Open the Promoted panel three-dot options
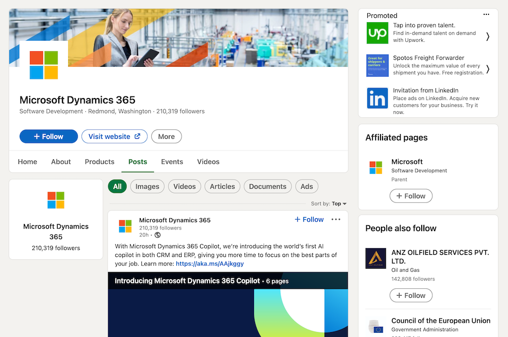Screen dimensions: 508x337 (x=486, y=14)
